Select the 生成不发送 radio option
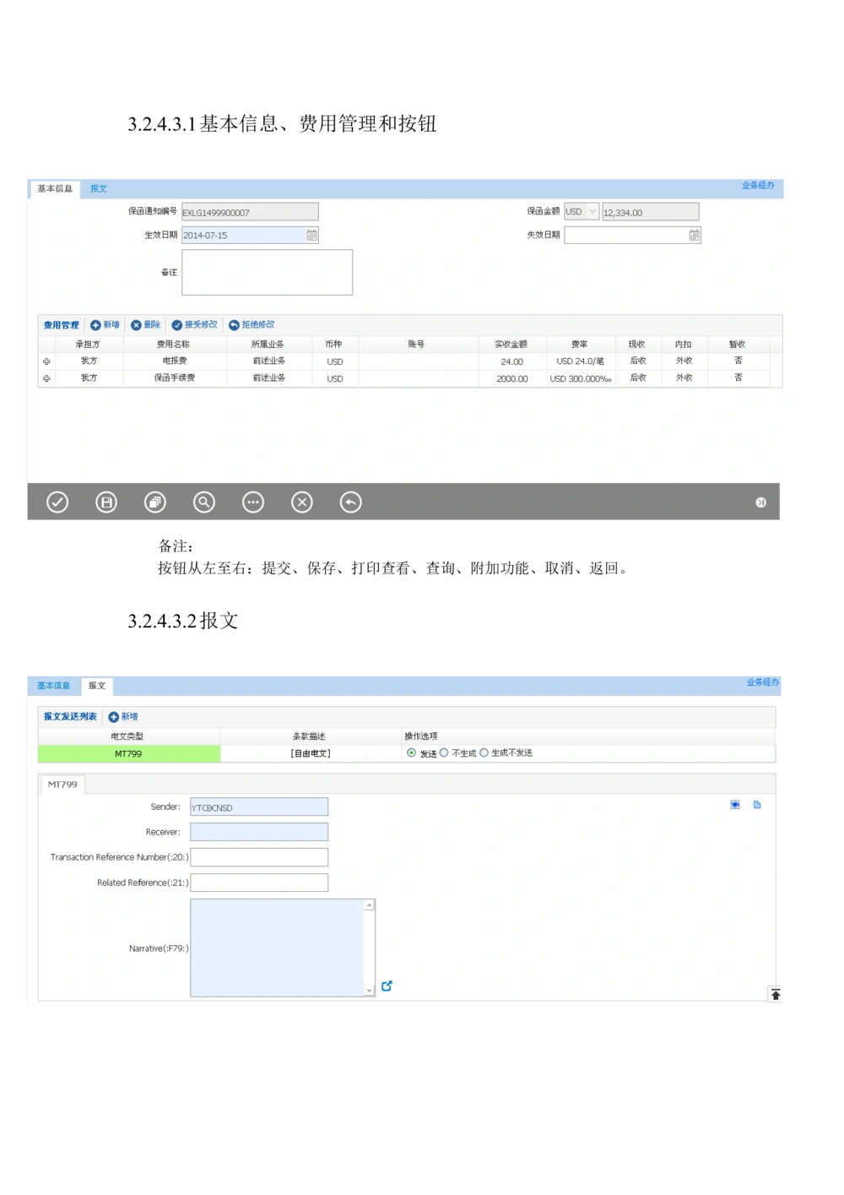 coord(484,753)
